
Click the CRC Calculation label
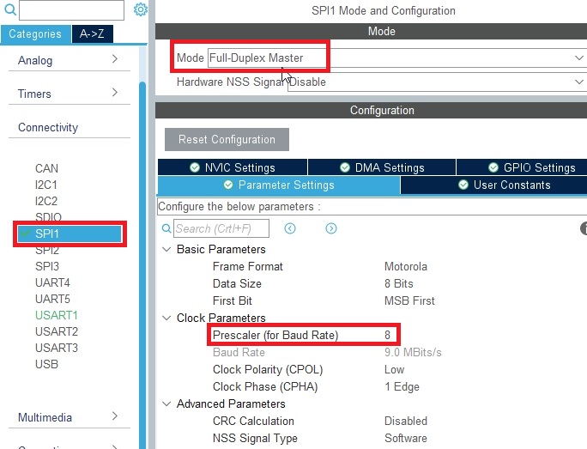253,421
